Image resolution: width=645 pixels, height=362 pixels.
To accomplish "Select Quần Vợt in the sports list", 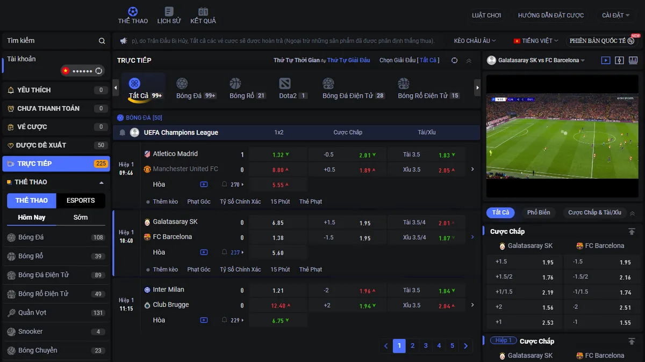I will (x=56, y=313).
